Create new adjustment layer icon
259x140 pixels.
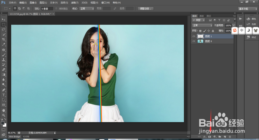pyautogui.click(x=214, y=137)
